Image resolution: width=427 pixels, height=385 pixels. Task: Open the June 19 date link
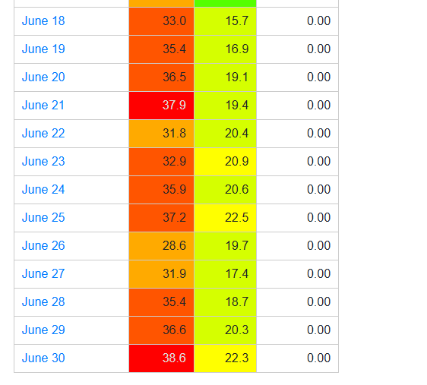click(x=43, y=49)
